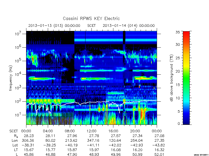Click Lon value '213.62'
Viewport: 209px width, 156px height.
pyautogui.click(x=71, y=140)
